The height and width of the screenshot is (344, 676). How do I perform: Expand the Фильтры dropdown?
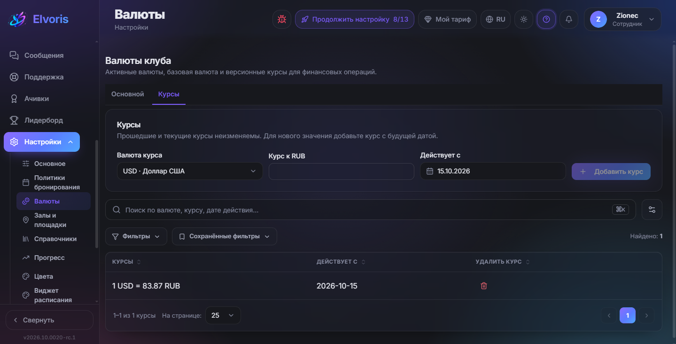tap(136, 236)
